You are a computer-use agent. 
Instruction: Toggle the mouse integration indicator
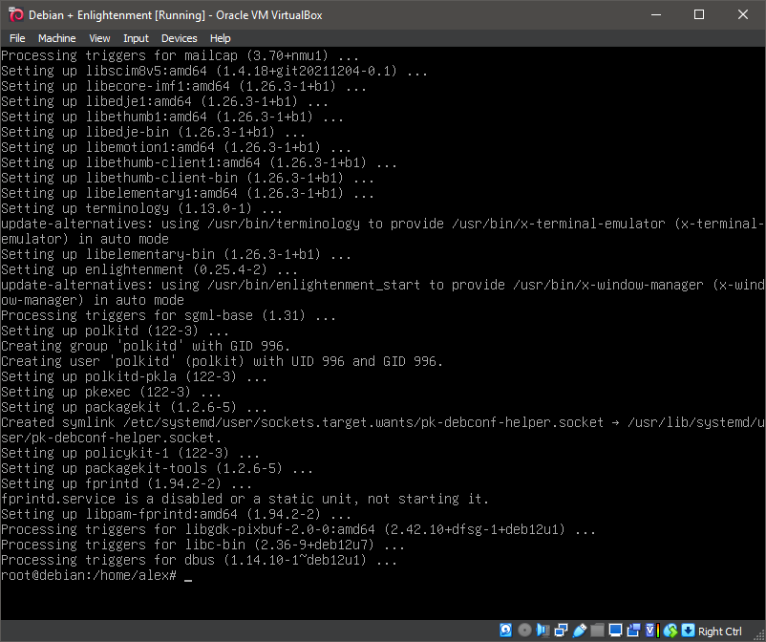pyautogui.click(x=670, y=631)
